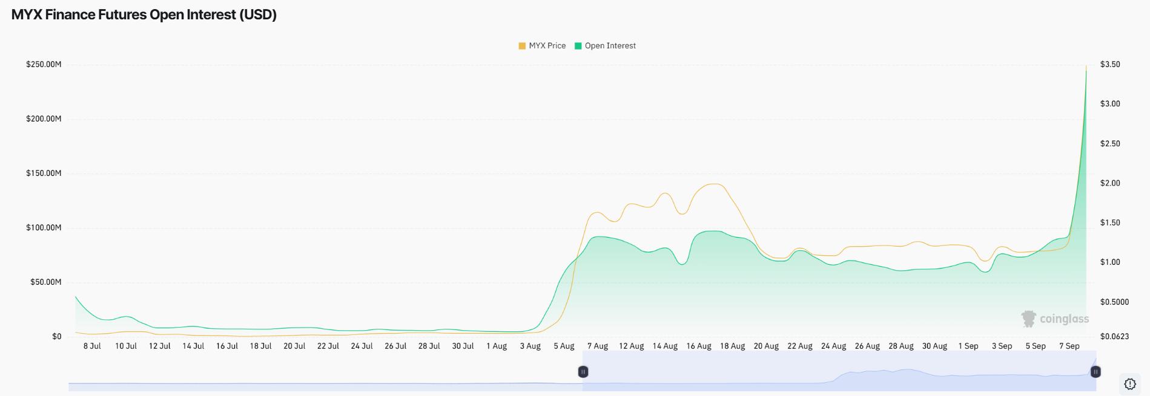Image resolution: width=1150 pixels, height=396 pixels.
Task: Grab the right range slider handle
Action: pyautogui.click(x=1095, y=372)
